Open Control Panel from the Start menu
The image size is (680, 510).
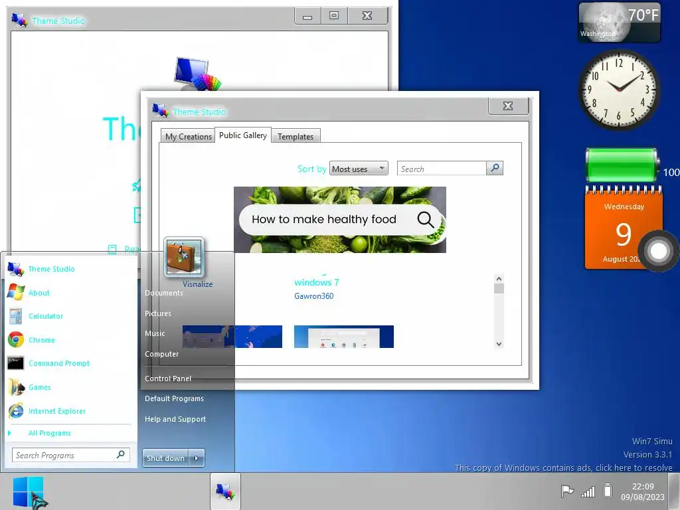[x=168, y=379]
